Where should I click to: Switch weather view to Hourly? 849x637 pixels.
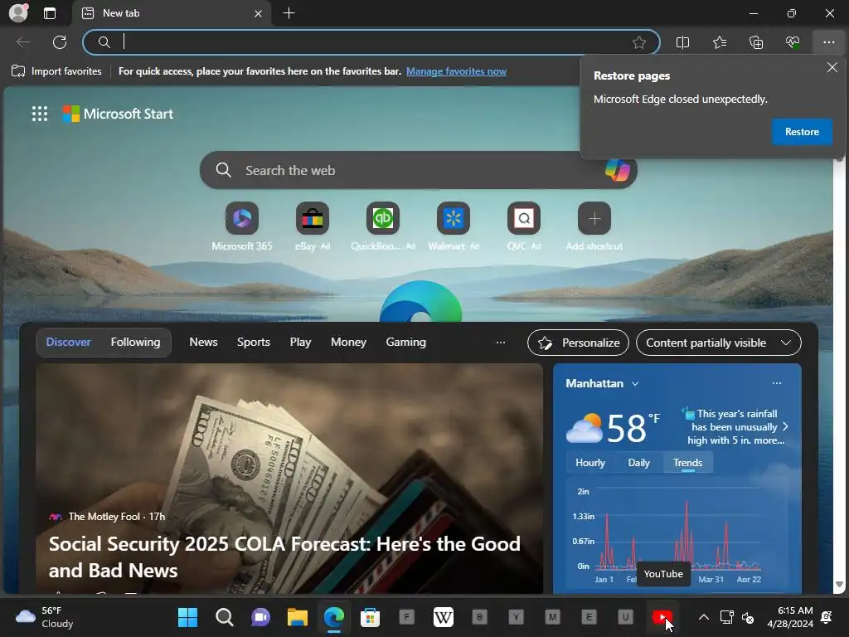pos(589,463)
